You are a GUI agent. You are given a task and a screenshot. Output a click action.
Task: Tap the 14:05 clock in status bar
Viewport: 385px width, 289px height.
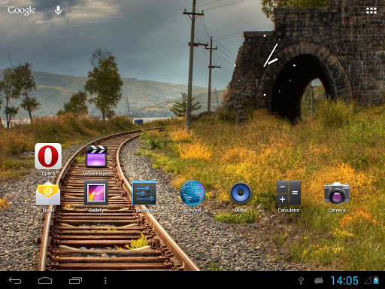tap(344, 281)
